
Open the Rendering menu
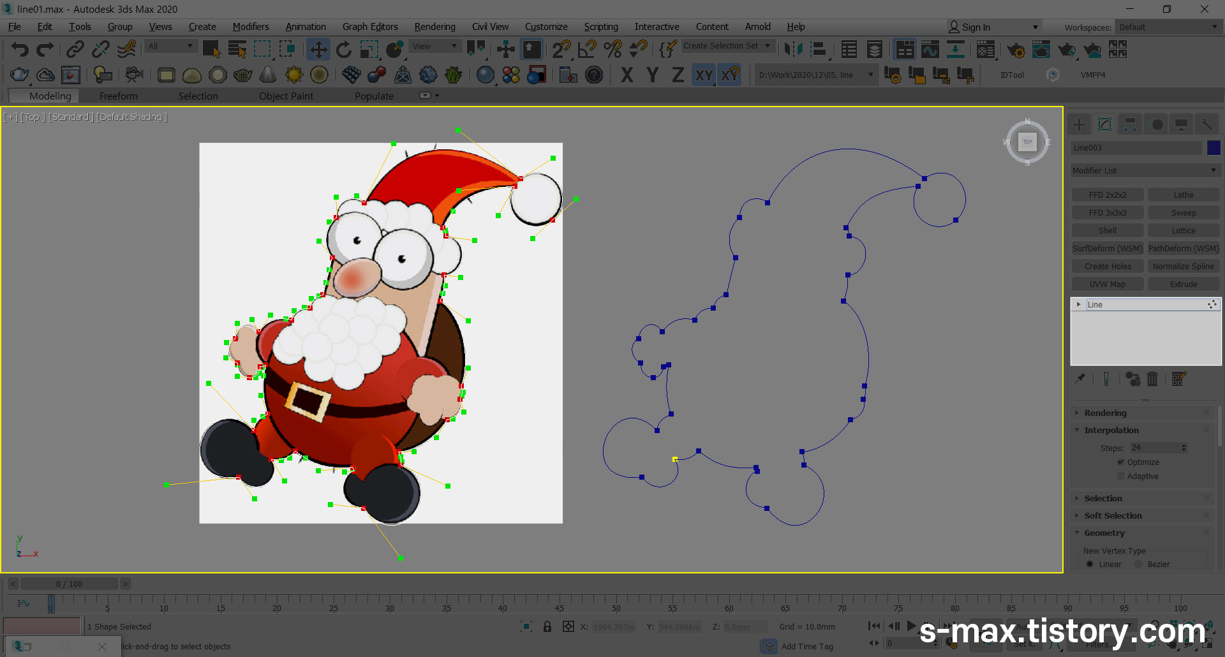[x=434, y=27]
